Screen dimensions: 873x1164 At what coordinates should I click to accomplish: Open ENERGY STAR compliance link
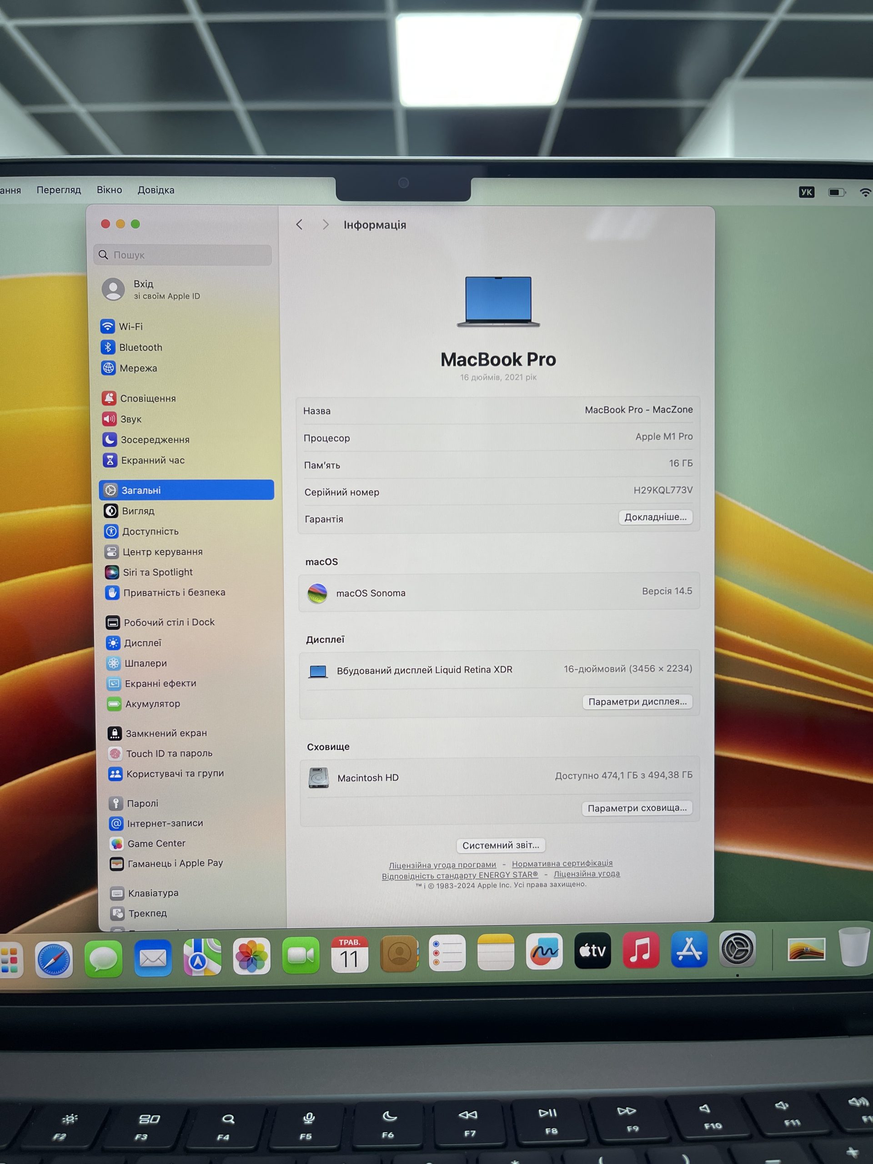(460, 876)
